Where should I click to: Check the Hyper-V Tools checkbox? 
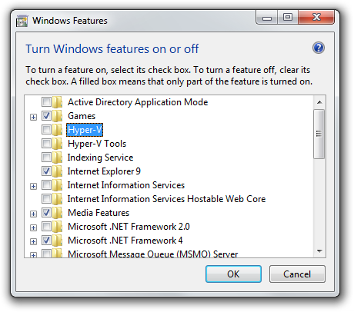[x=46, y=144]
